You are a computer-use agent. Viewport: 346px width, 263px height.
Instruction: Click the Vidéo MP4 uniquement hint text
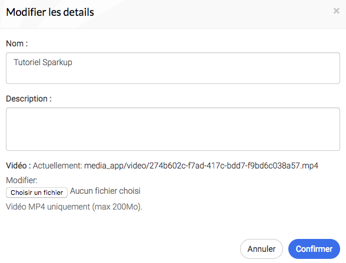click(74, 207)
